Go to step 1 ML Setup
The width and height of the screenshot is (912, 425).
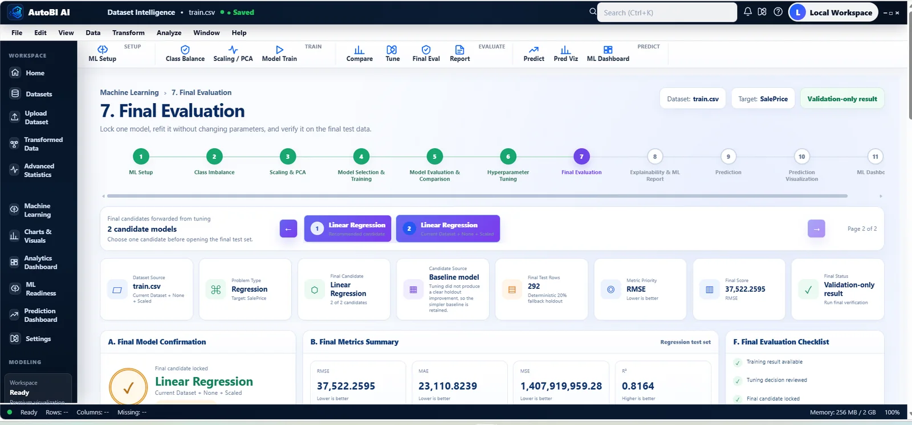coord(141,156)
